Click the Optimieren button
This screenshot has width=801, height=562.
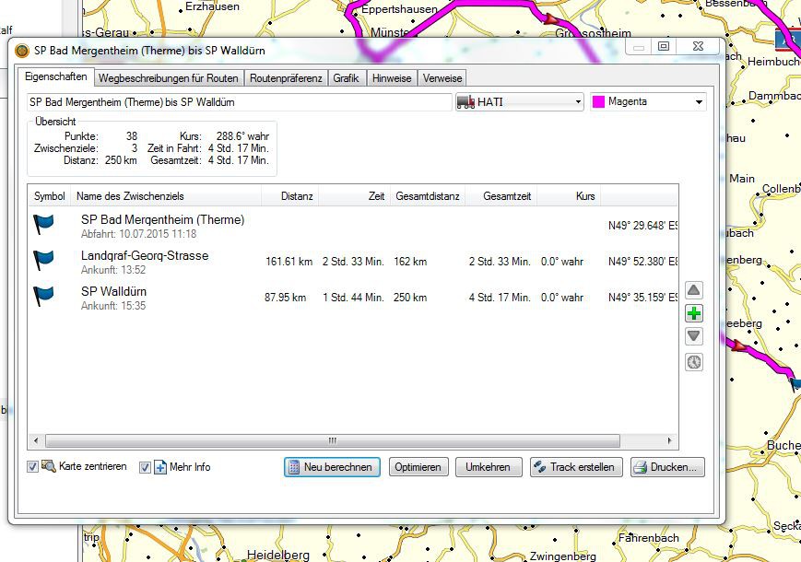click(418, 467)
